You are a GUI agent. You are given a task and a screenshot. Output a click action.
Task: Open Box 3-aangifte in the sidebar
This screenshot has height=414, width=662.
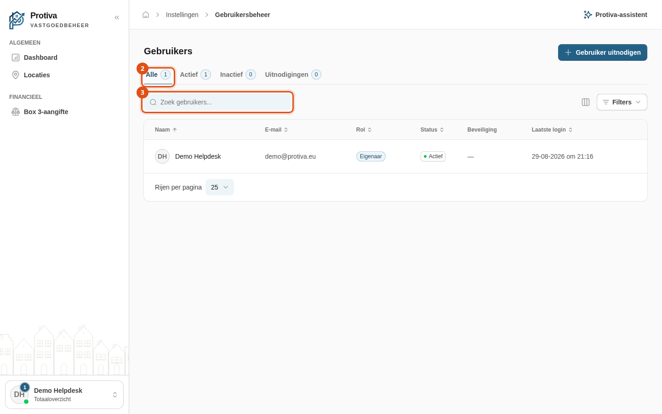[x=64, y=112]
